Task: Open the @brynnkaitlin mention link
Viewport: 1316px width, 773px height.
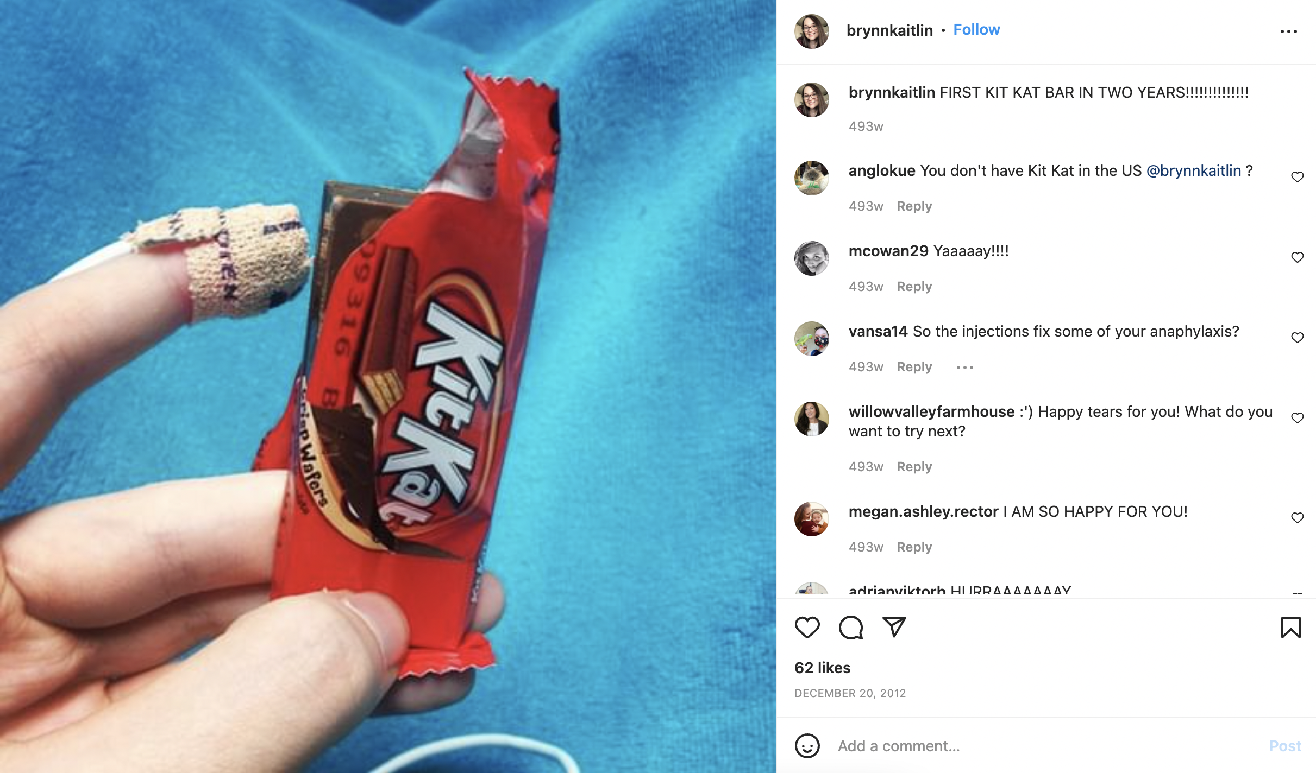Action: pos(1194,171)
